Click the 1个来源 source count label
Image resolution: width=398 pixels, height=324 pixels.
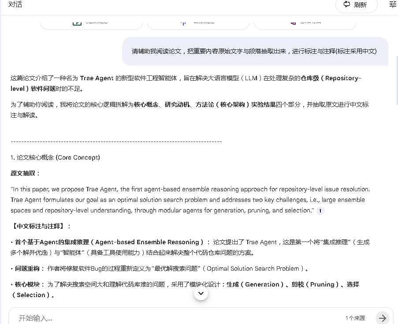355,318
